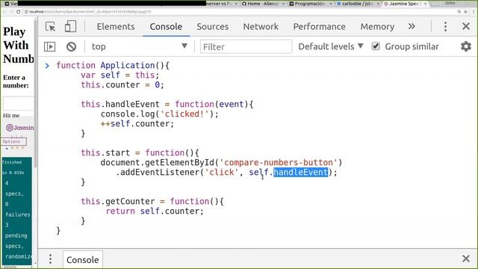
Task: Click the Enter a number input box
Action: pyautogui.click(x=18, y=103)
